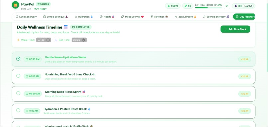
Task: Switch to the Hydration tab
Action: point(84,17)
